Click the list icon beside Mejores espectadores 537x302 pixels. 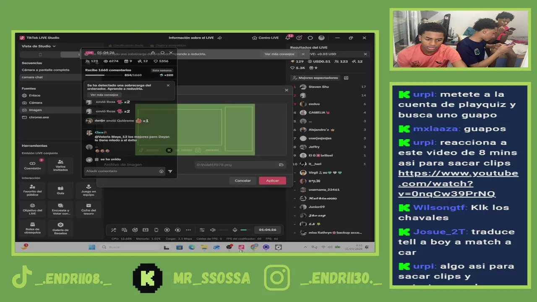[x=346, y=78]
